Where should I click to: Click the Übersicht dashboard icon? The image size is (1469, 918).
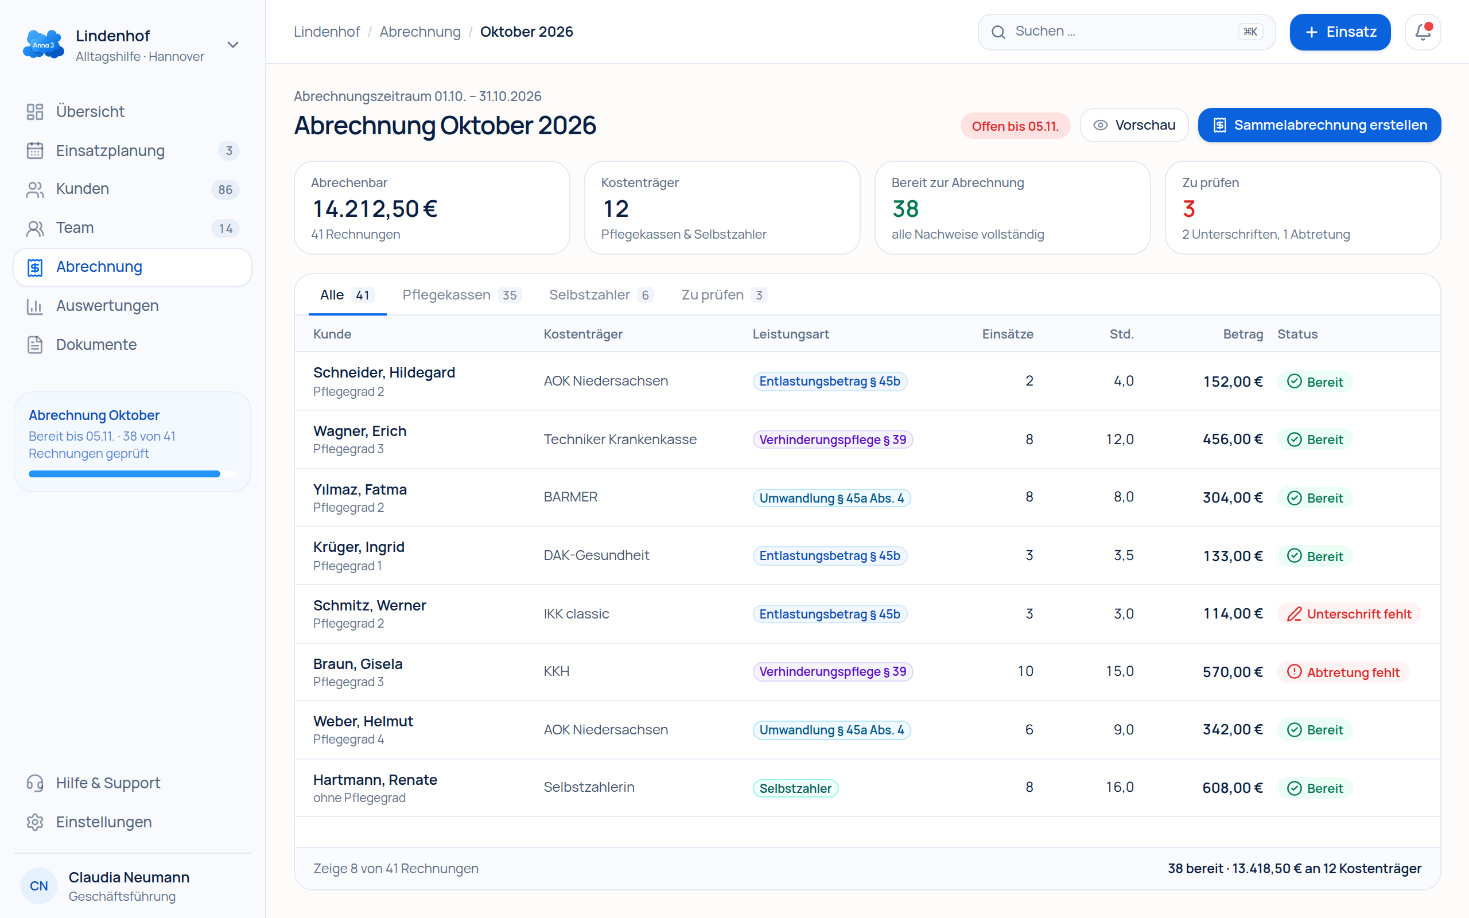point(35,112)
